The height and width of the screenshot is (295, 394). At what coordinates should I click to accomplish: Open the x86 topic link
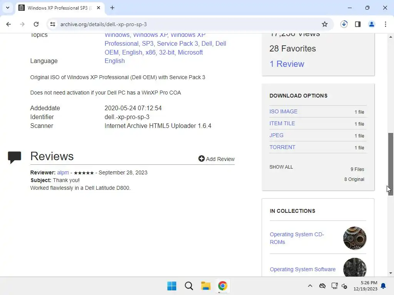(x=150, y=52)
